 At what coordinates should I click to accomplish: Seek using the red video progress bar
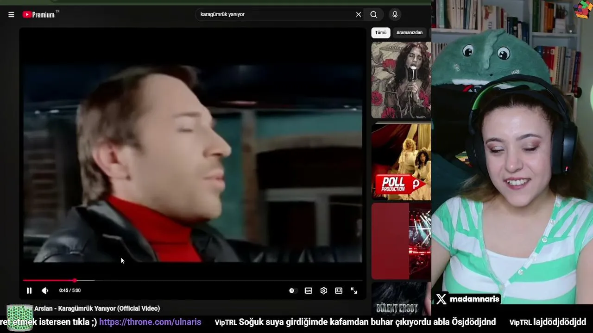coord(193,280)
